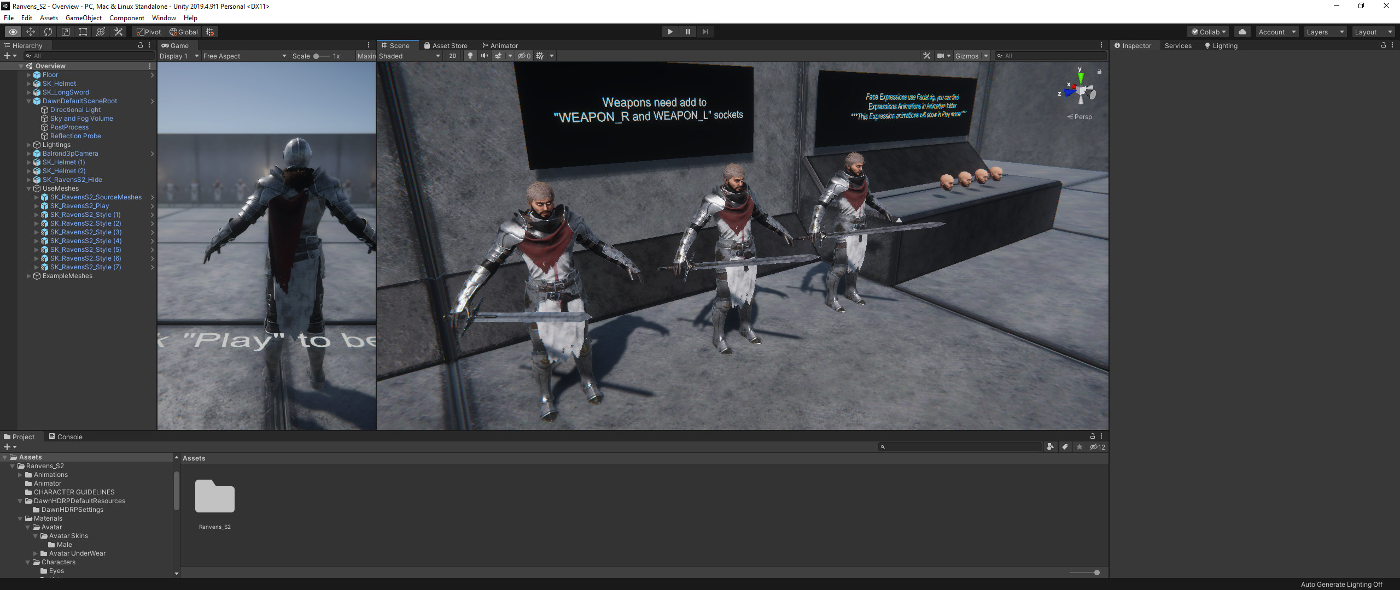Switch to the Lighting tab
1400x590 pixels.
click(x=1221, y=45)
